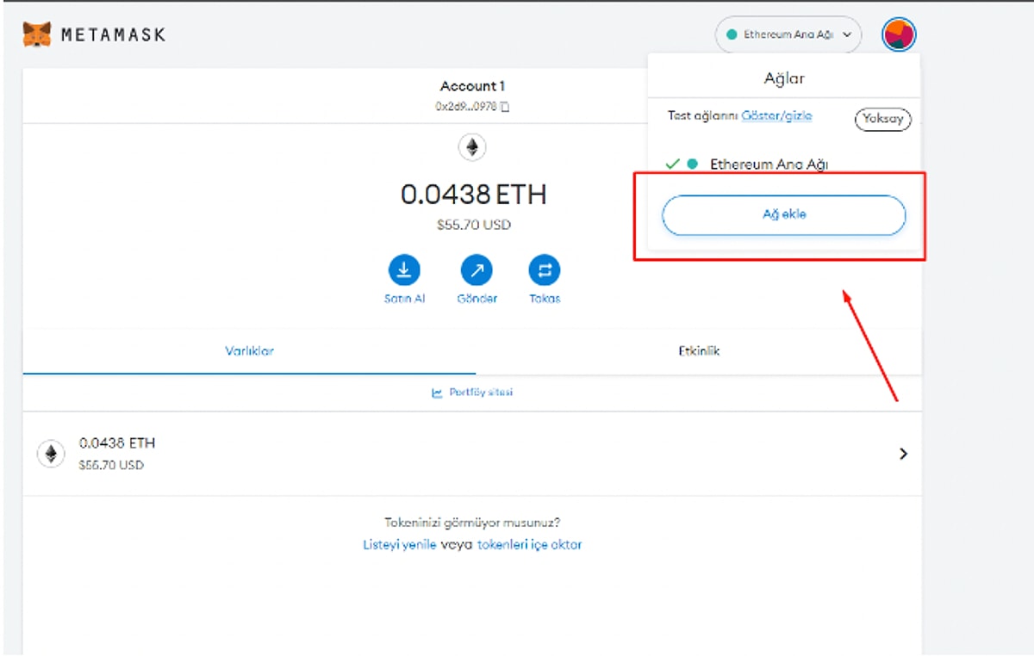Click the Ethereum logo above the balance
The image size is (1034, 656).
pyautogui.click(x=472, y=147)
